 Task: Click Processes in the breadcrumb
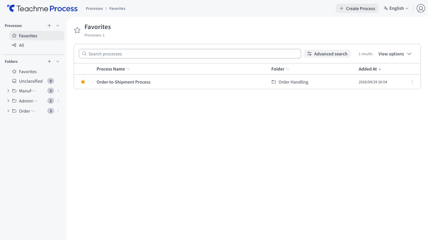pyautogui.click(x=94, y=8)
